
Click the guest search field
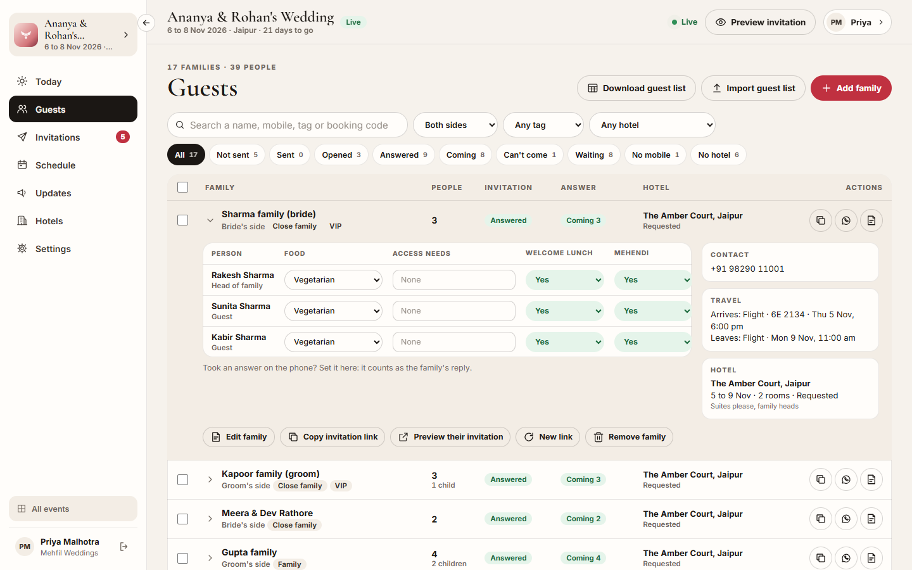click(288, 125)
